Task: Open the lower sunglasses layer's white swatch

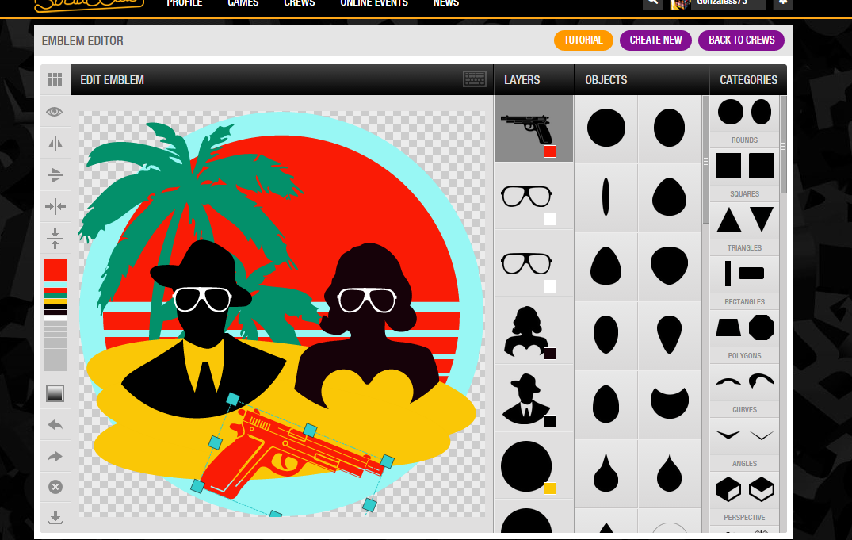Action: 550,286
